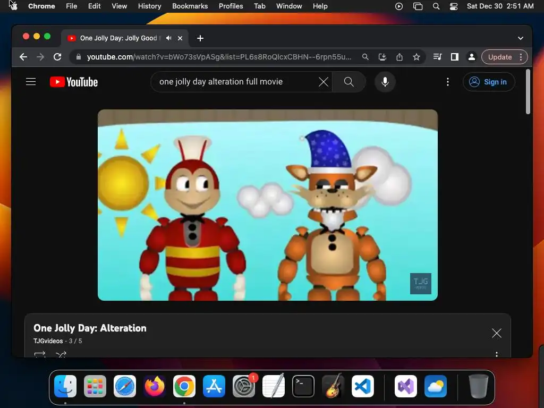This screenshot has width=544, height=408.
Task: Click the Sign in button
Action: coord(489,82)
